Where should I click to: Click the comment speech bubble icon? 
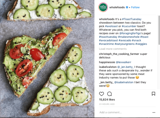click(x=110, y=94)
